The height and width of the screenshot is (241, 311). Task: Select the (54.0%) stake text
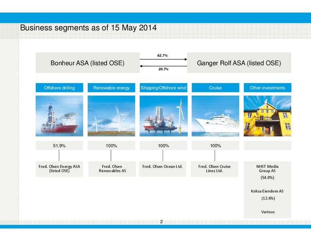267,178
